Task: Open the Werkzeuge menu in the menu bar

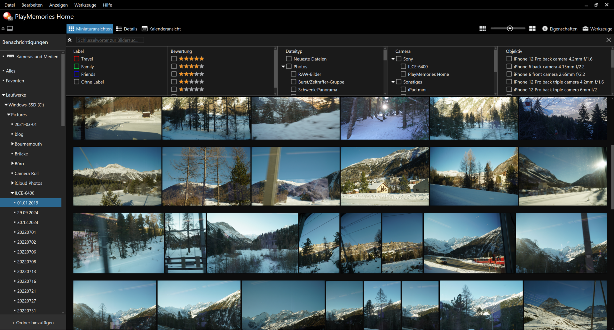Action: click(x=85, y=5)
